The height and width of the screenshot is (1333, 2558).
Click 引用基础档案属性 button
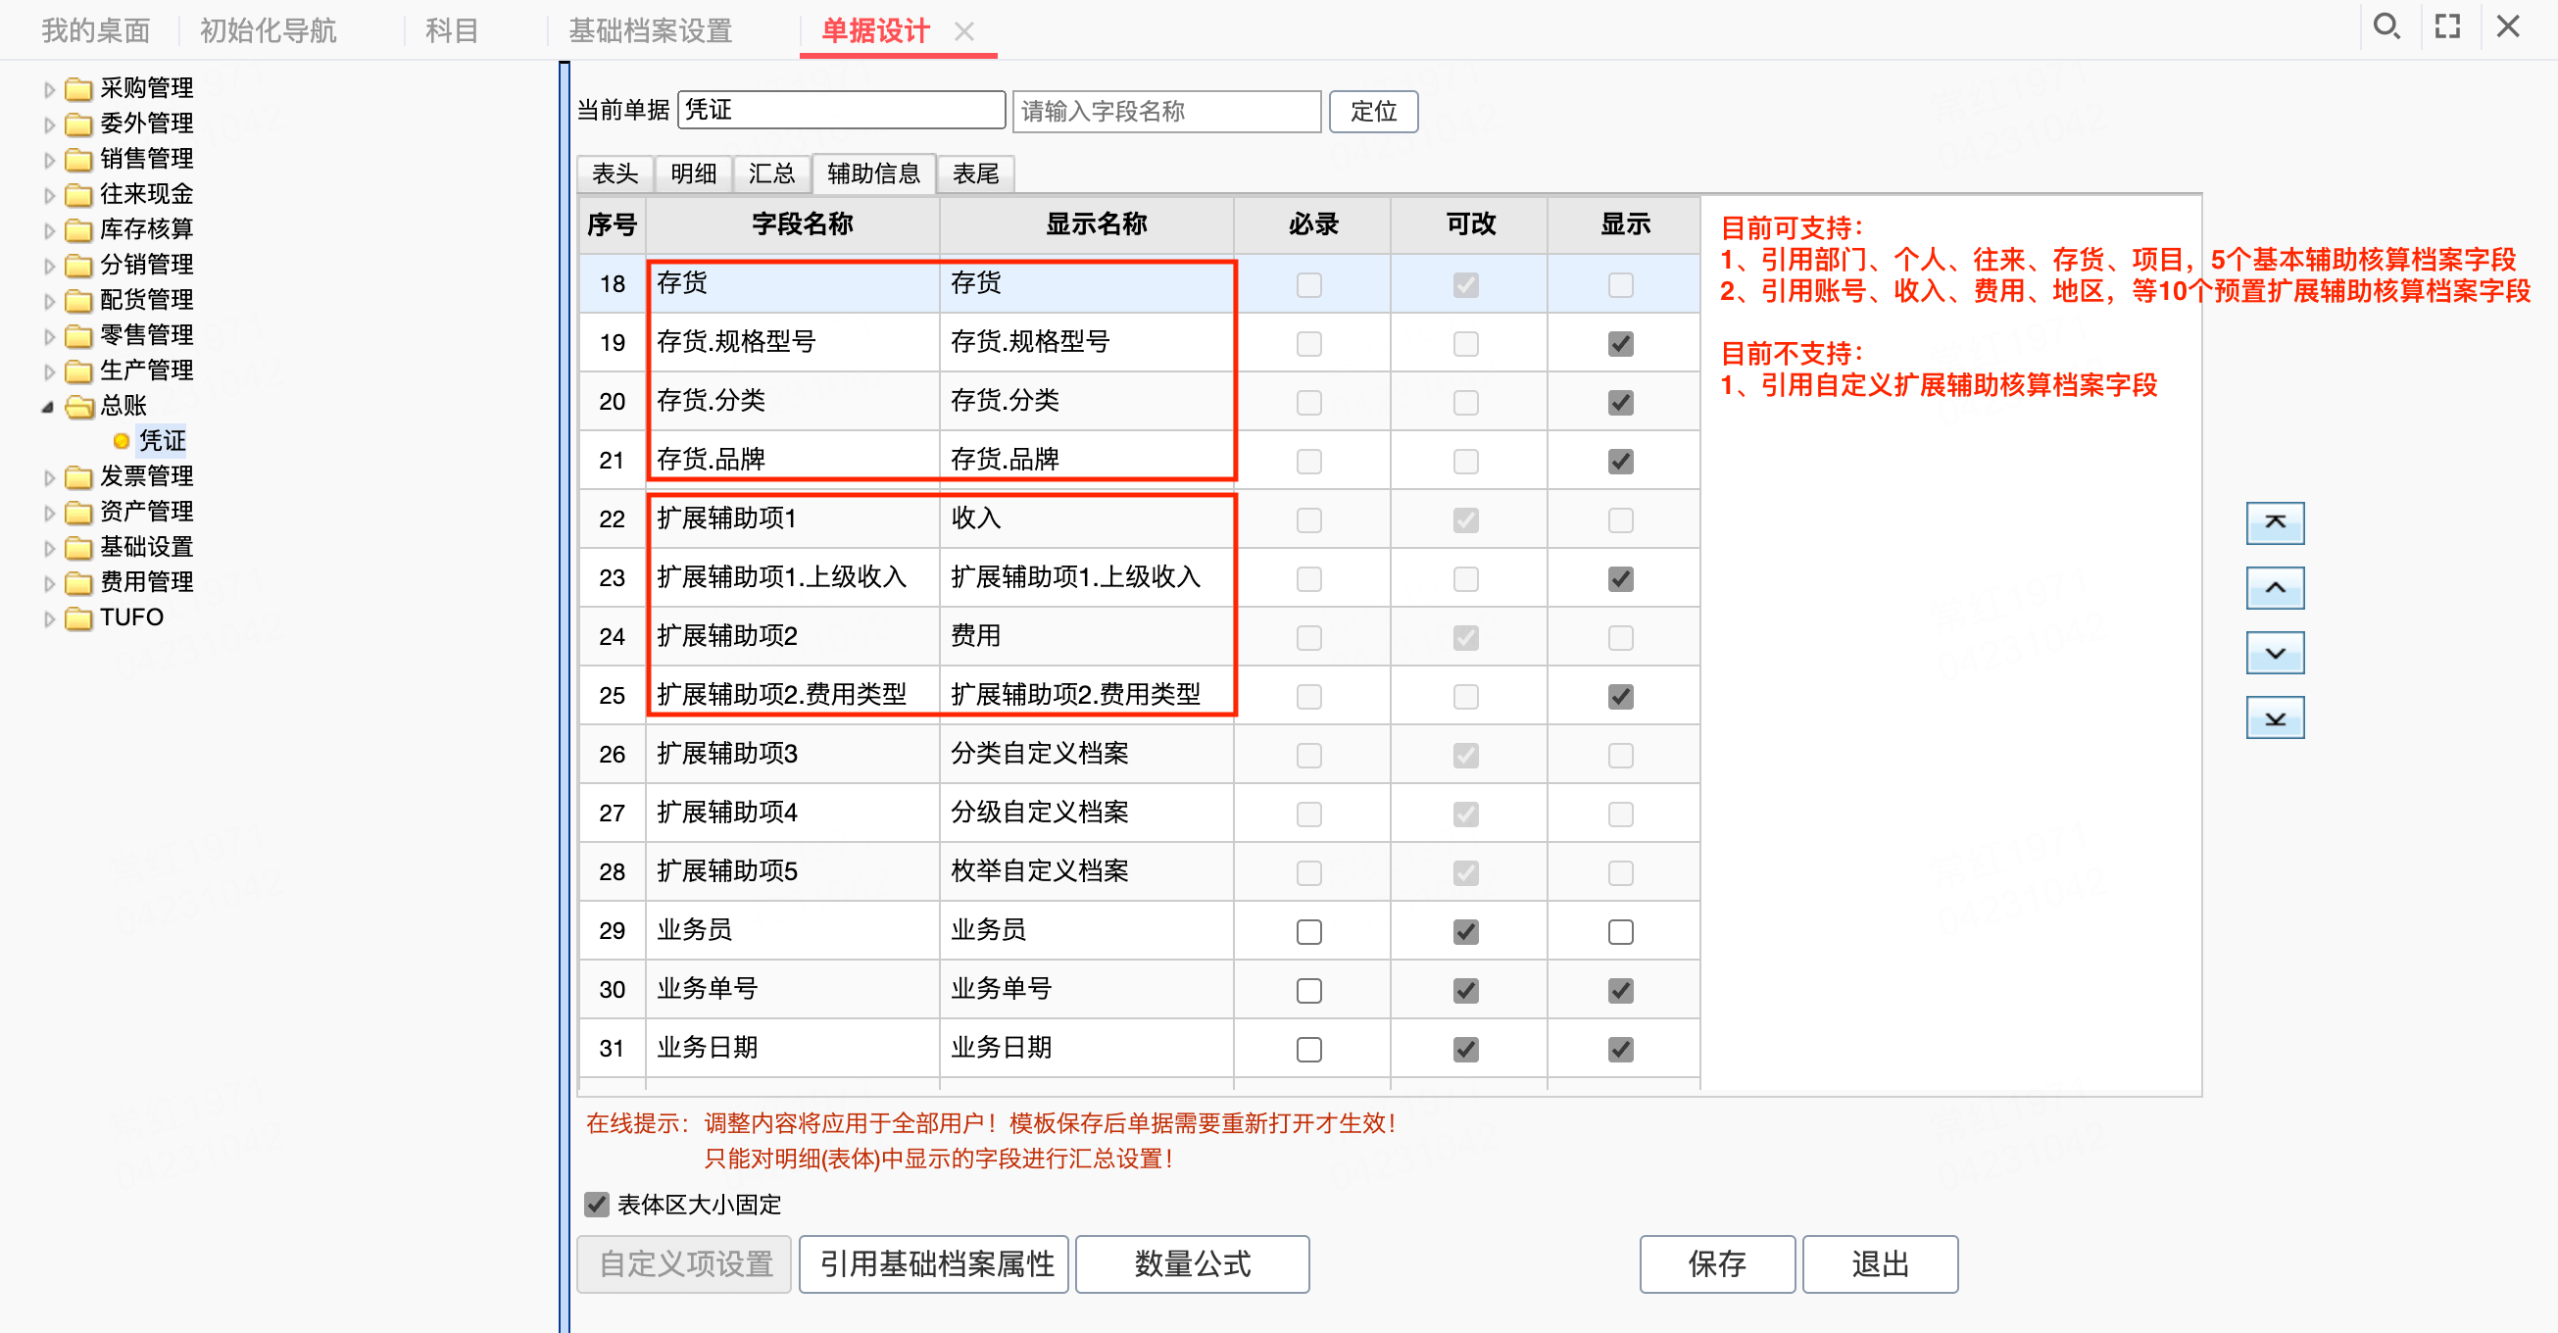click(x=933, y=1263)
